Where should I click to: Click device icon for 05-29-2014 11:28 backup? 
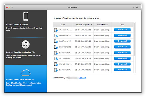click(56, 64)
